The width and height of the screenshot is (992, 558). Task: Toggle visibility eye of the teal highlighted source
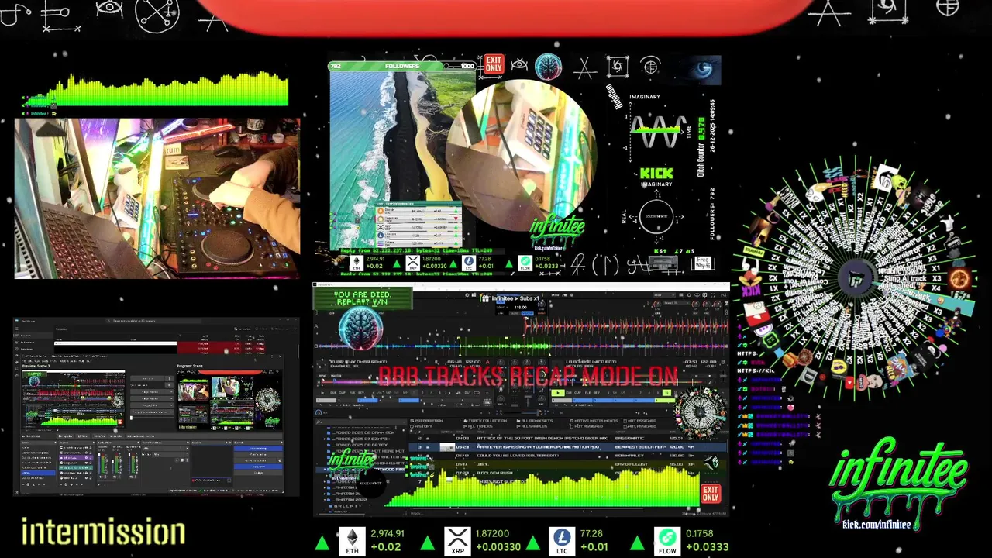tap(86, 467)
